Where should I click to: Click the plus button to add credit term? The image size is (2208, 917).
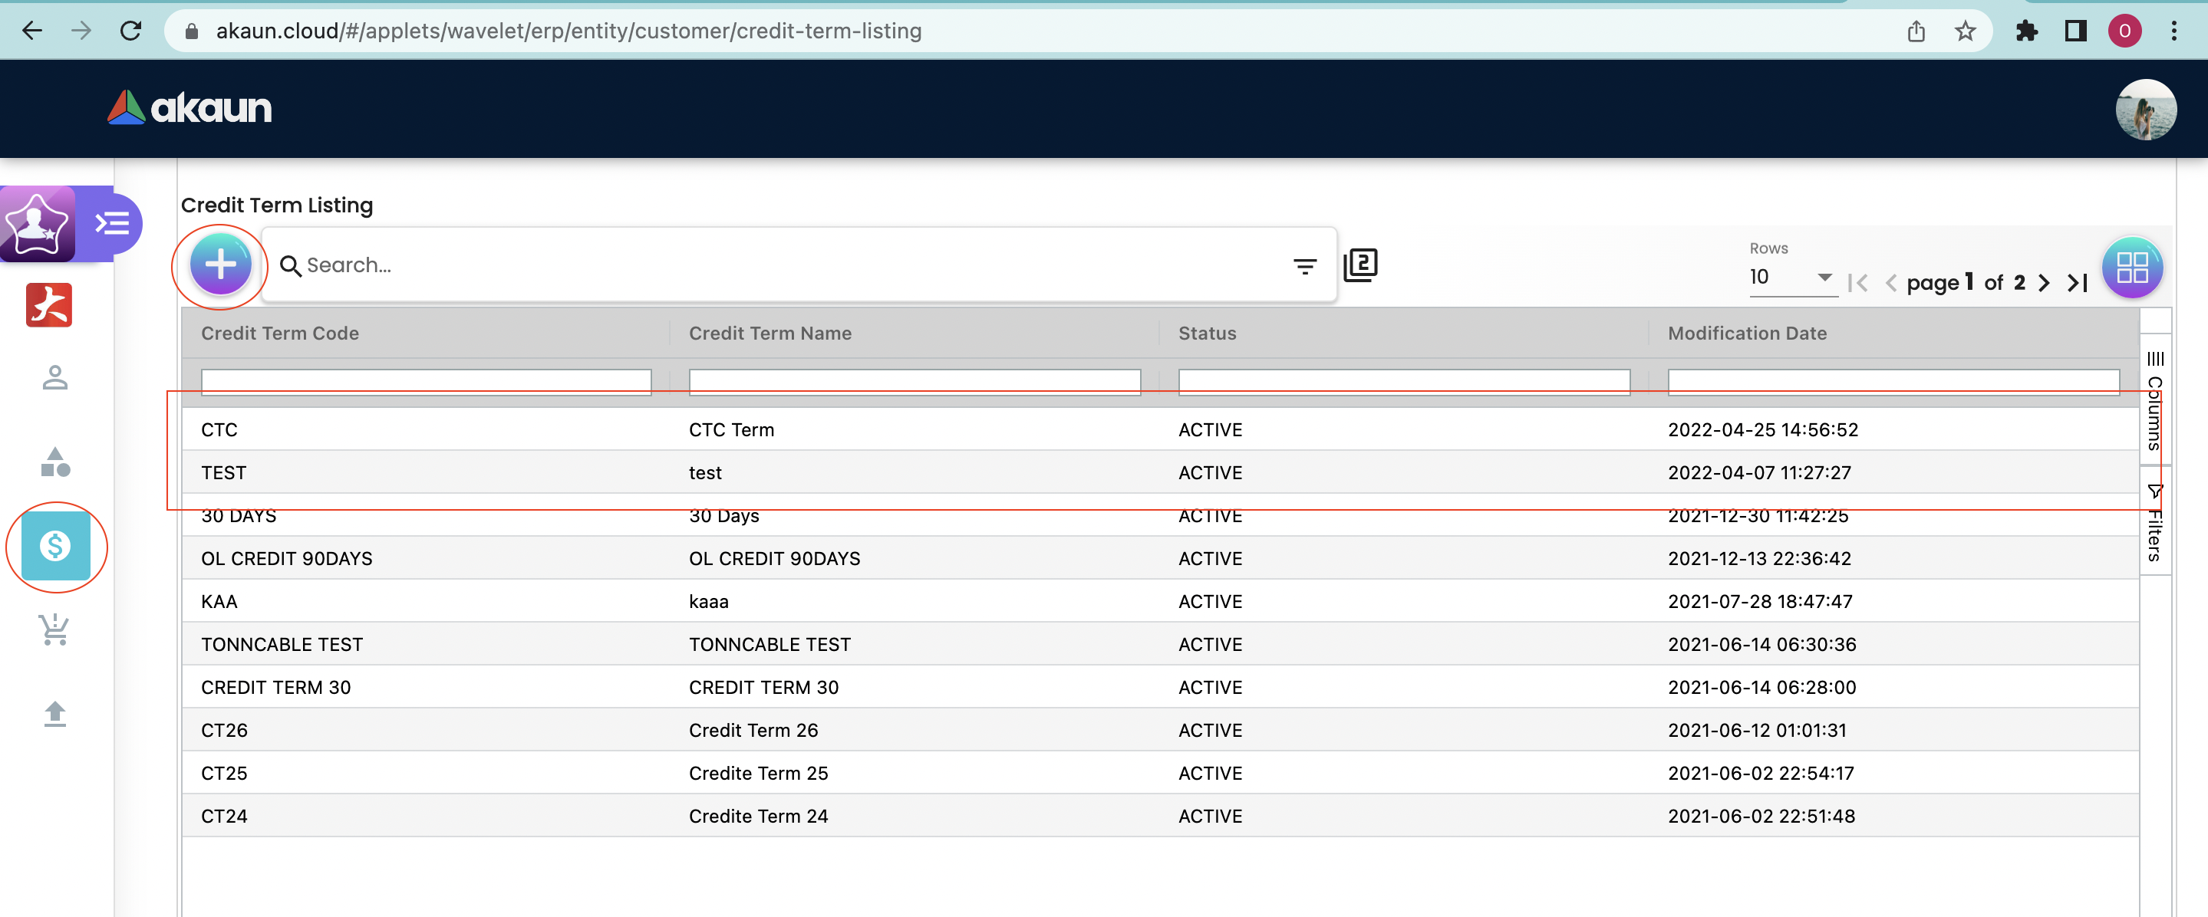pyautogui.click(x=220, y=265)
